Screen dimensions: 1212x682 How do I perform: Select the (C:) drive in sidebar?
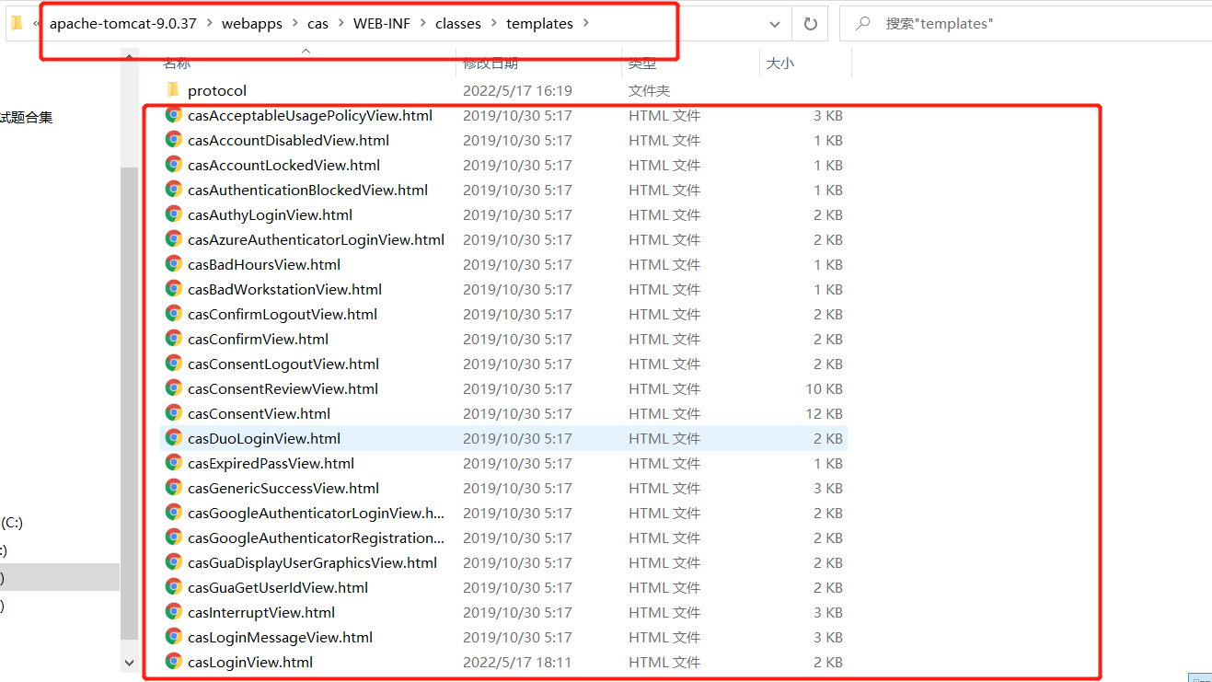pos(12,523)
